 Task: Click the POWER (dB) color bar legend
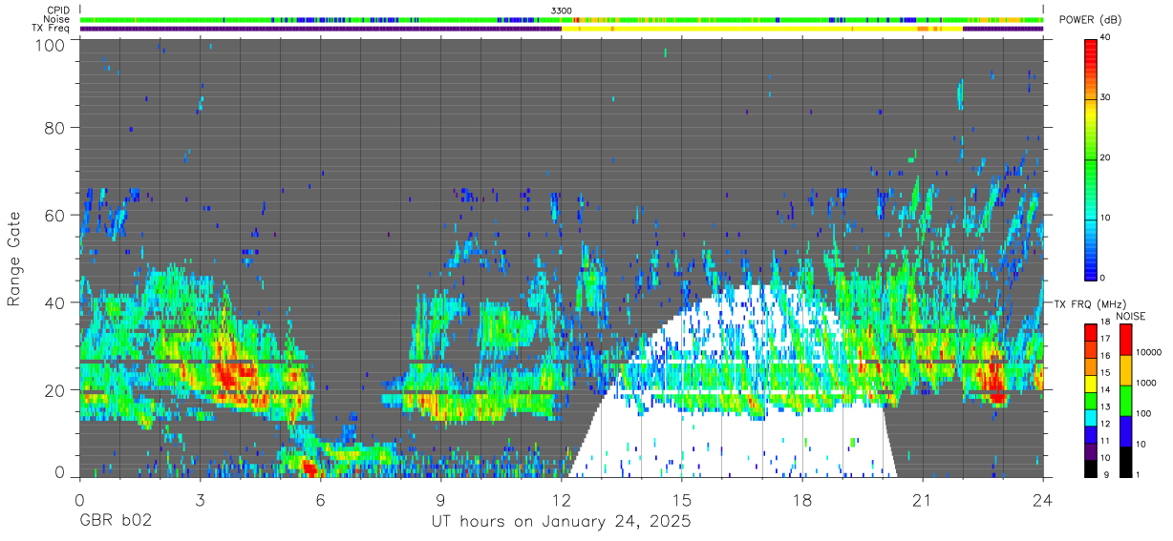1090,157
